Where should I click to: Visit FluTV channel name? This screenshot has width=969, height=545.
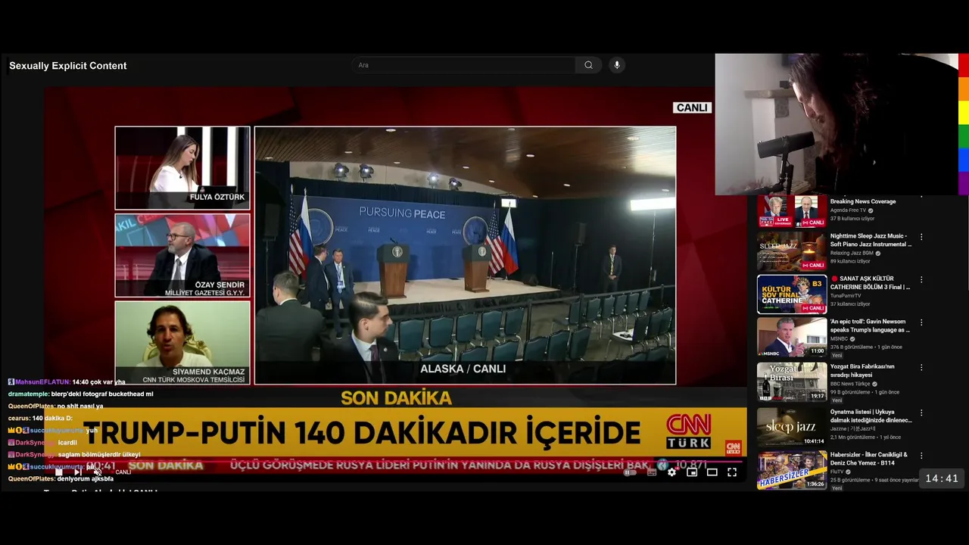point(837,472)
